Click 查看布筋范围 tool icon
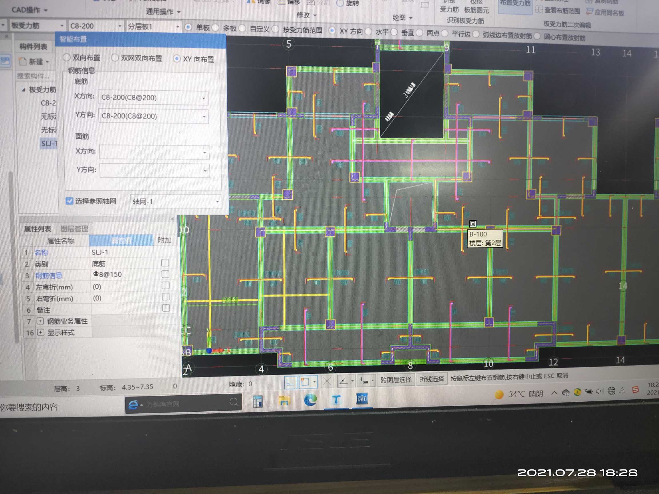 [x=539, y=9]
